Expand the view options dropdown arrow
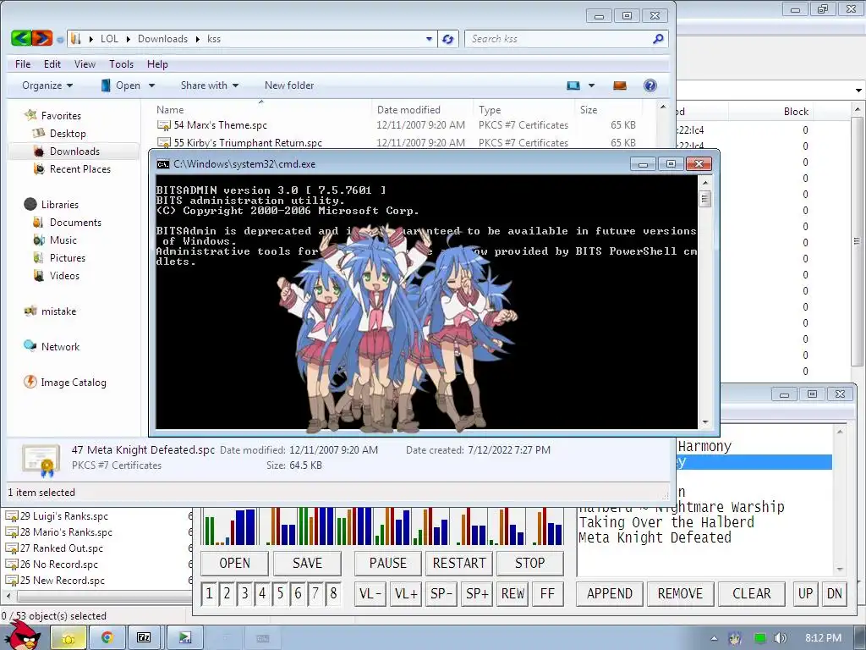This screenshot has height=650, width=866. (x=591, y=85)
